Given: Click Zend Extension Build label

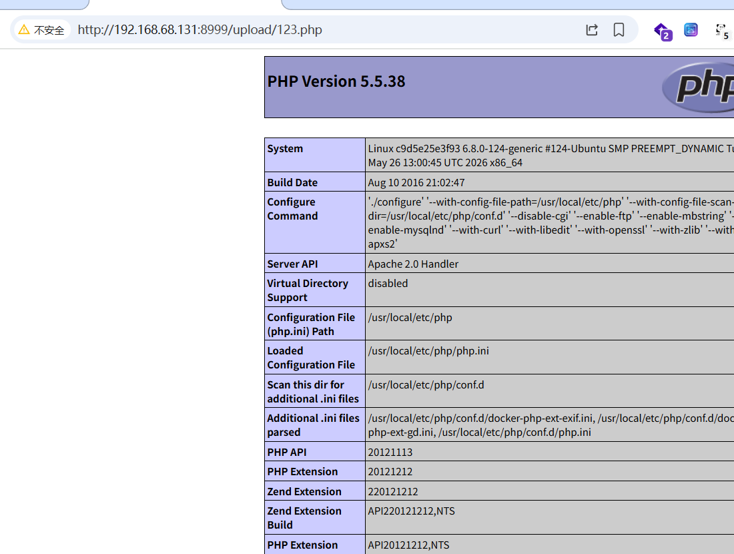Looking at the screenshot, I should tap(304, 518).
